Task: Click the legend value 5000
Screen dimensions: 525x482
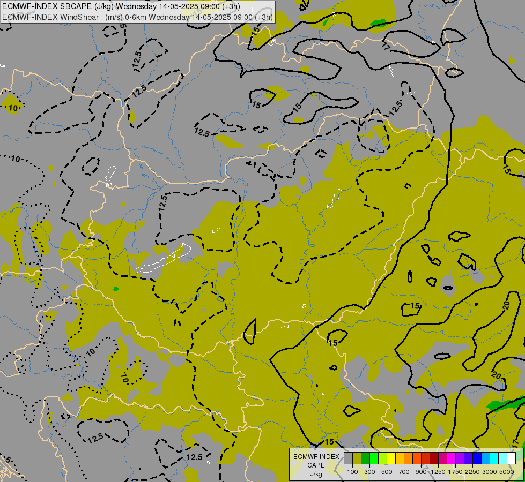Action: [x=507, y=472]
